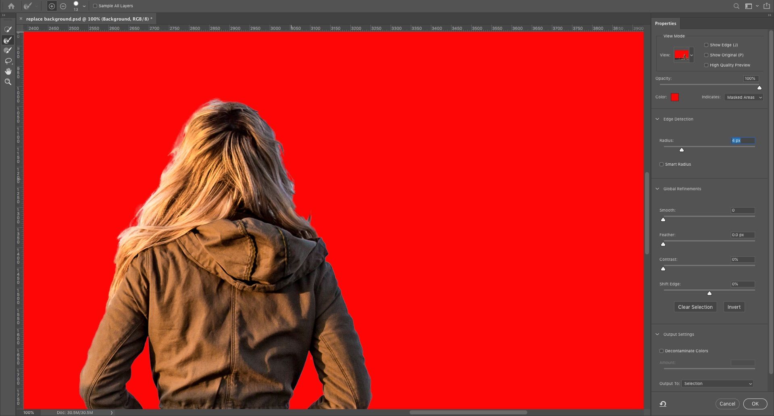Screen dimensions: 774x416
Task: Open the status bar info arrow menu
Action: click(112, 413)
